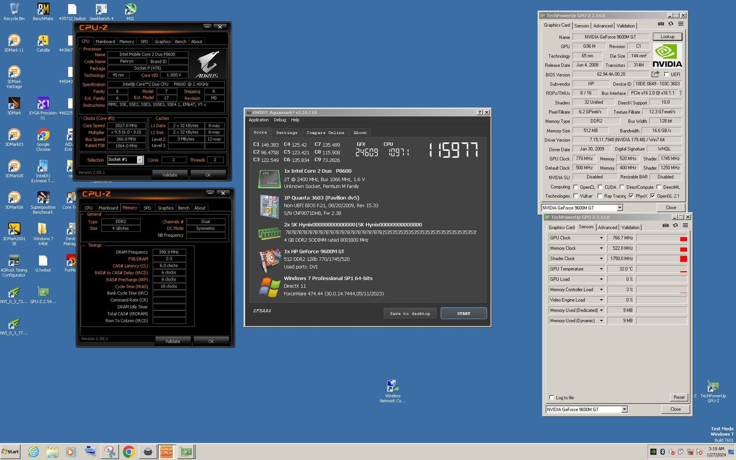Screen dimensions: 736x460
Task: Toggle DirectCompute checkbox in GPU-Z
Action: click(622, 187)
